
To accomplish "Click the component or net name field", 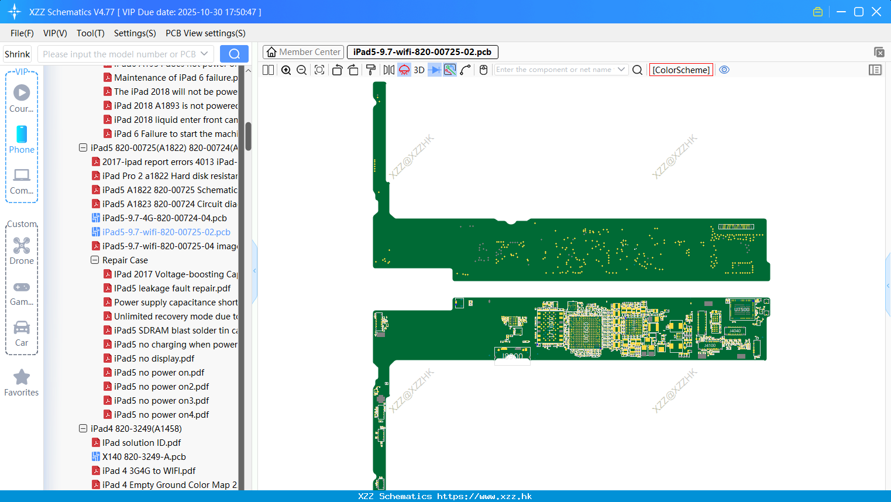I will pos(554,70).
